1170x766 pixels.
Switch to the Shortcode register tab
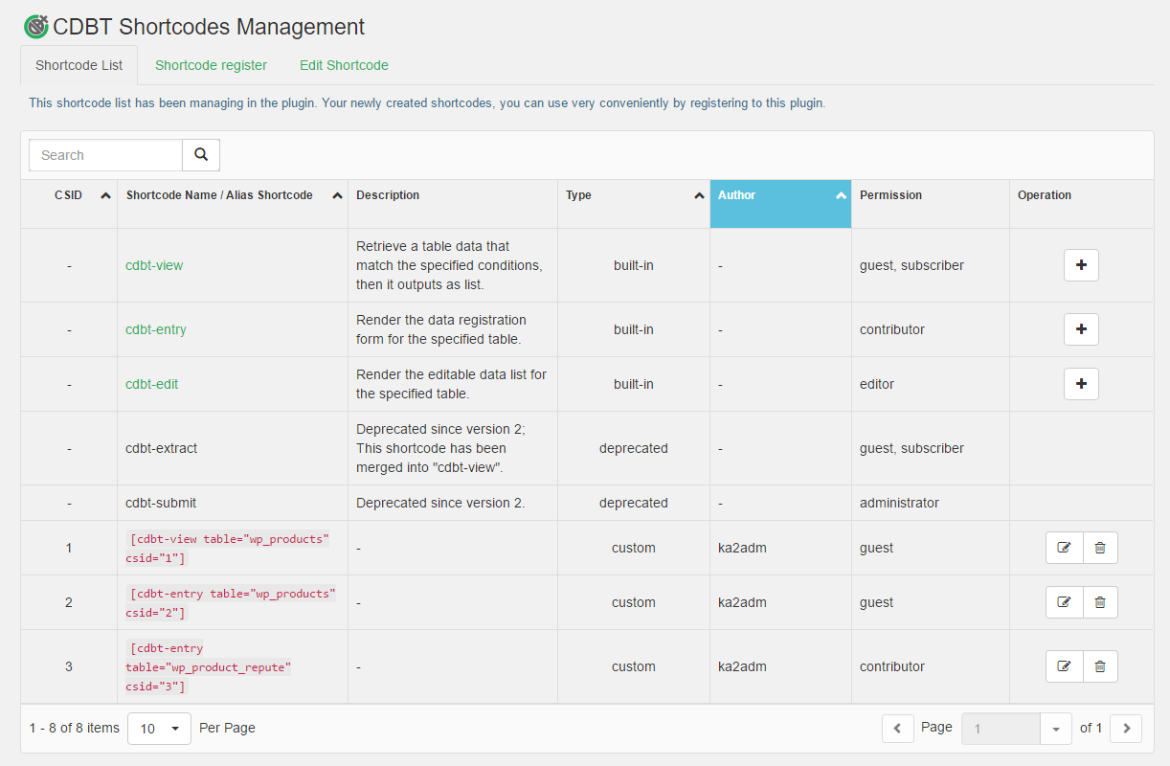(211, 65)
